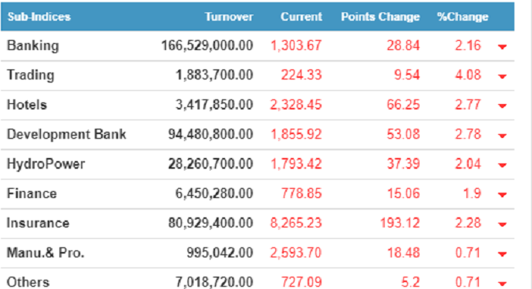Click the Sub-Indices column header

(39, 17)
